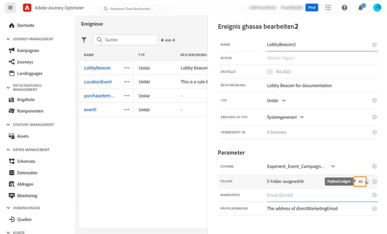This screenshot has width=387, height=234.
Task: Open the app switcher grid icon
Action: click(329, 8)
